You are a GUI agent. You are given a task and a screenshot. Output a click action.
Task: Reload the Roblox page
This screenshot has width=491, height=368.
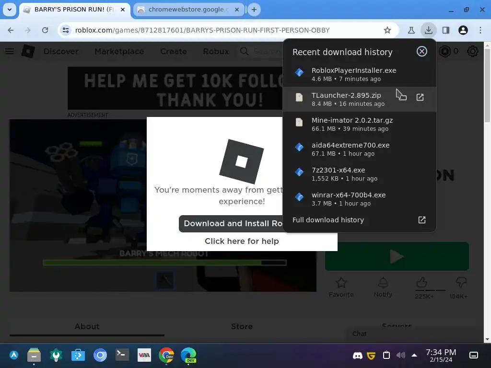tap(45, 30)
